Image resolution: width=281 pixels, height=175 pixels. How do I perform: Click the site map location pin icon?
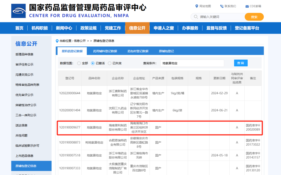[197, 6]
